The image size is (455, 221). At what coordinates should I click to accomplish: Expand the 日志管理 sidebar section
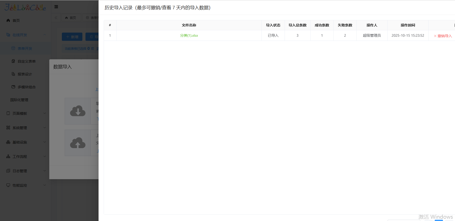click(26, 171)
